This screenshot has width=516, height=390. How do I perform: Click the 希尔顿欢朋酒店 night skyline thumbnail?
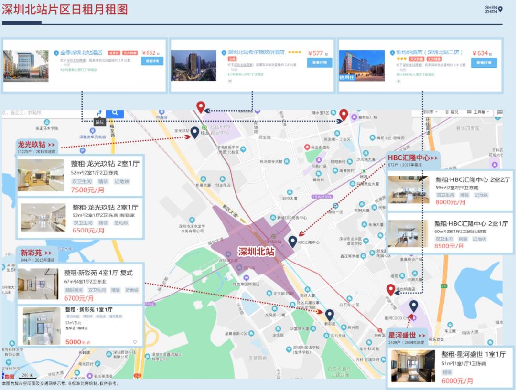(x=193, y=65)
